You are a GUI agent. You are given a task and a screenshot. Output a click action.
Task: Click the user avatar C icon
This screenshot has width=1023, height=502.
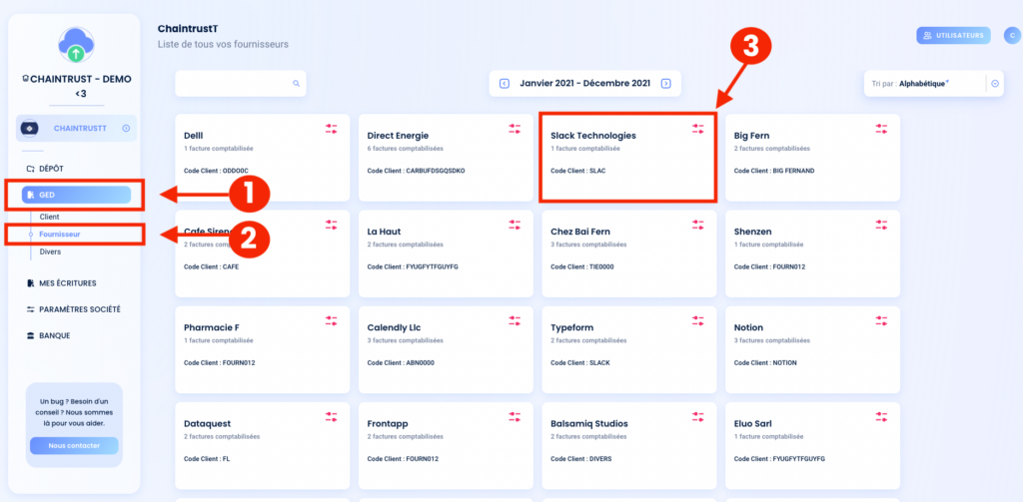(x=1012, y=35)
